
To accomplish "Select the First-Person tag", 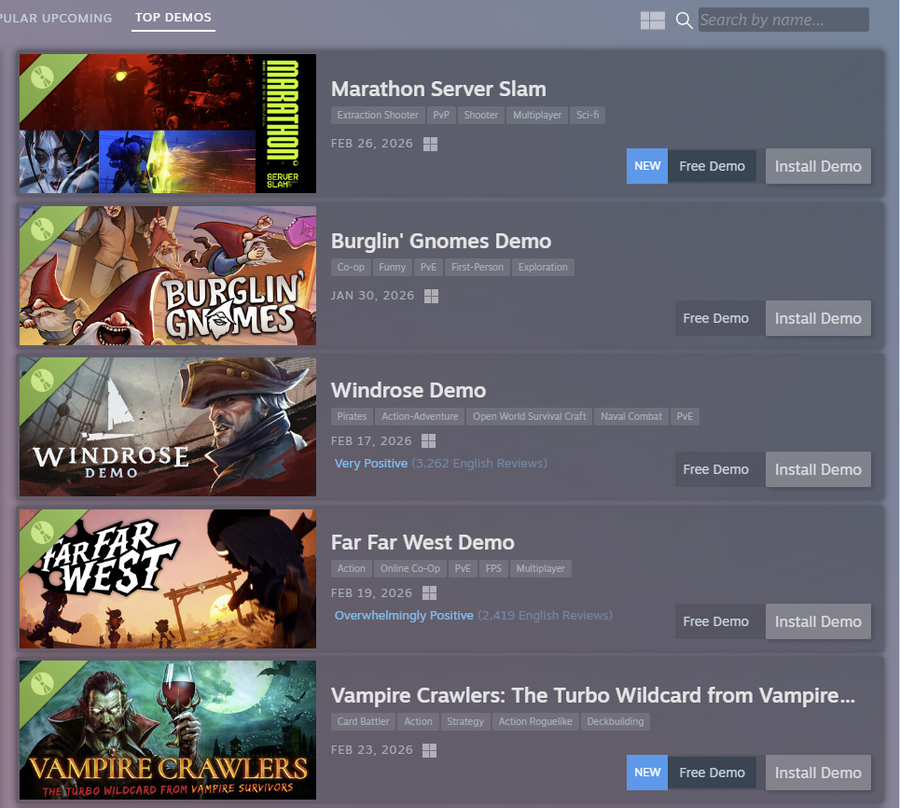I will point(477,268).
